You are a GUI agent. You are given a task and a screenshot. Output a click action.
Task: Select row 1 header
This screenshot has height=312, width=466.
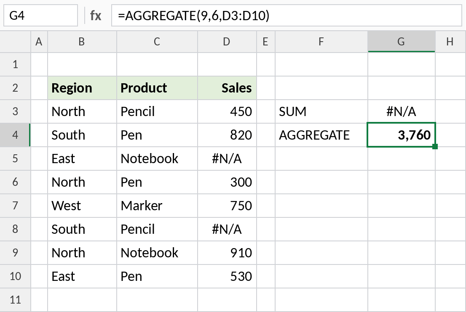tap(15, 64)
